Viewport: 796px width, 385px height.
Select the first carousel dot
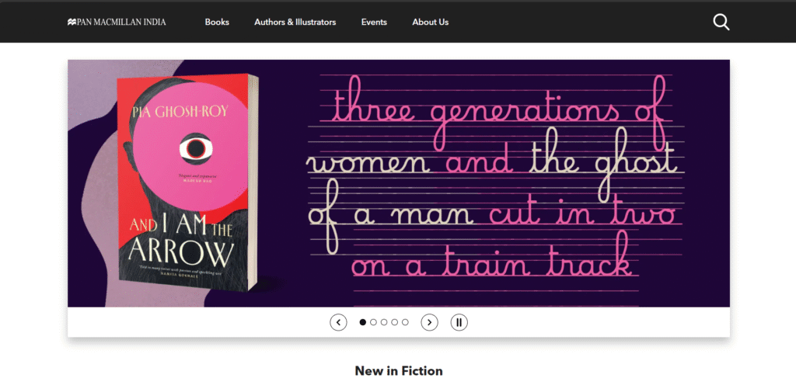click(x=362, y=322)
